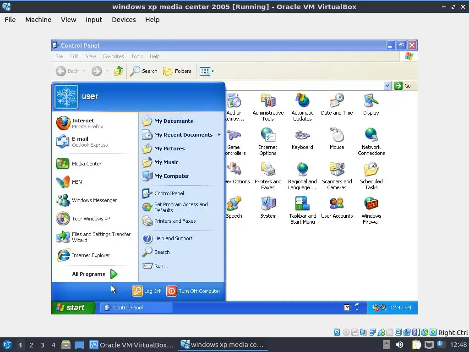Viewport: 469px width, 352px height.
Task: Open Game Controllers icon
Action: pos(235,142)
